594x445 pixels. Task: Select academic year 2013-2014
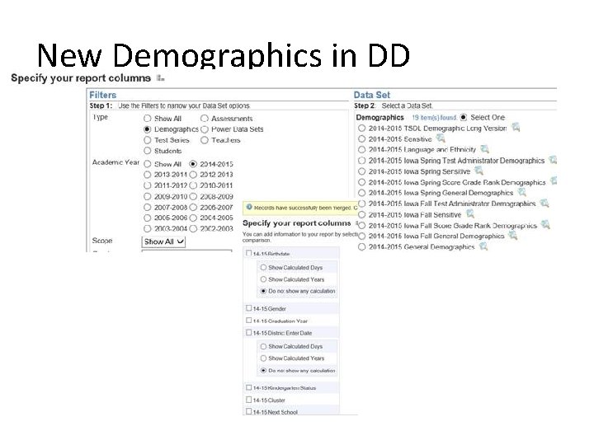pyautogui.click(x=148, y=175)
